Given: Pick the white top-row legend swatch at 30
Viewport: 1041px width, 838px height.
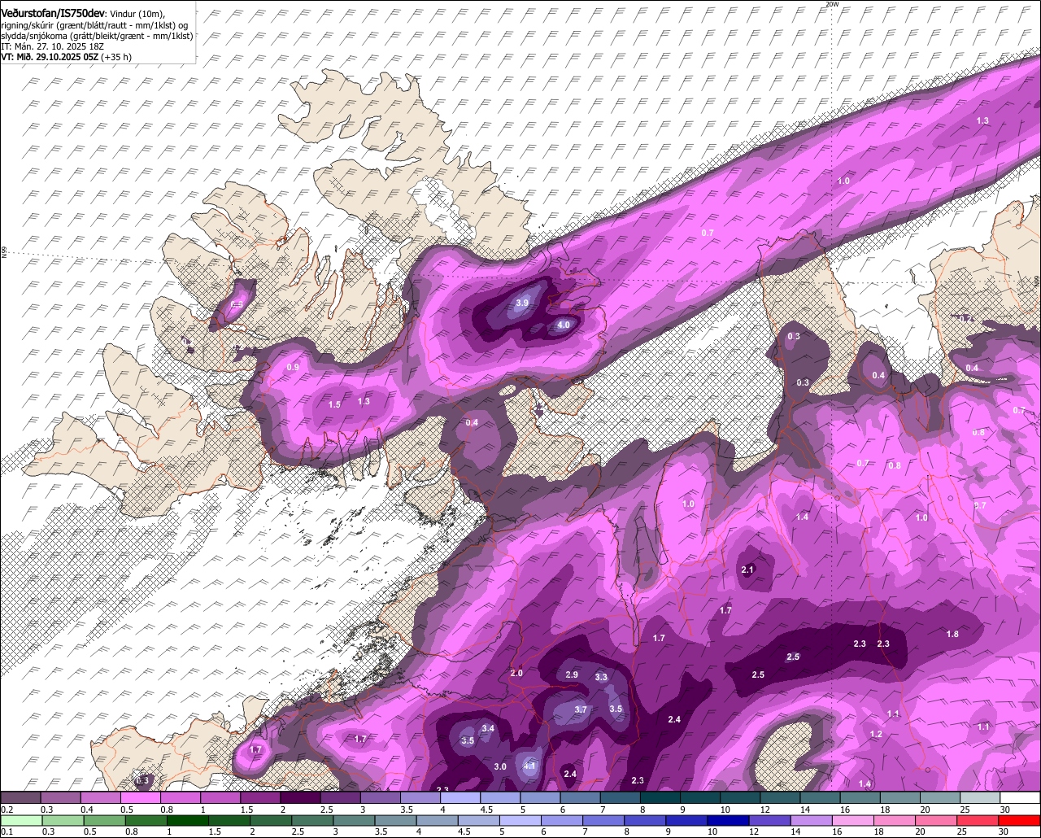Looking at the screenshot, I should click(x=1020, y=798).
